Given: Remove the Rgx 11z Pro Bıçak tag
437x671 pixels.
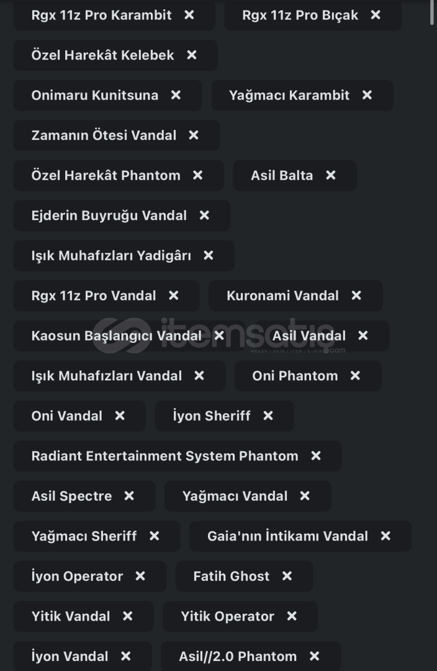Looking at the screenshot, I should pos(376,15).
